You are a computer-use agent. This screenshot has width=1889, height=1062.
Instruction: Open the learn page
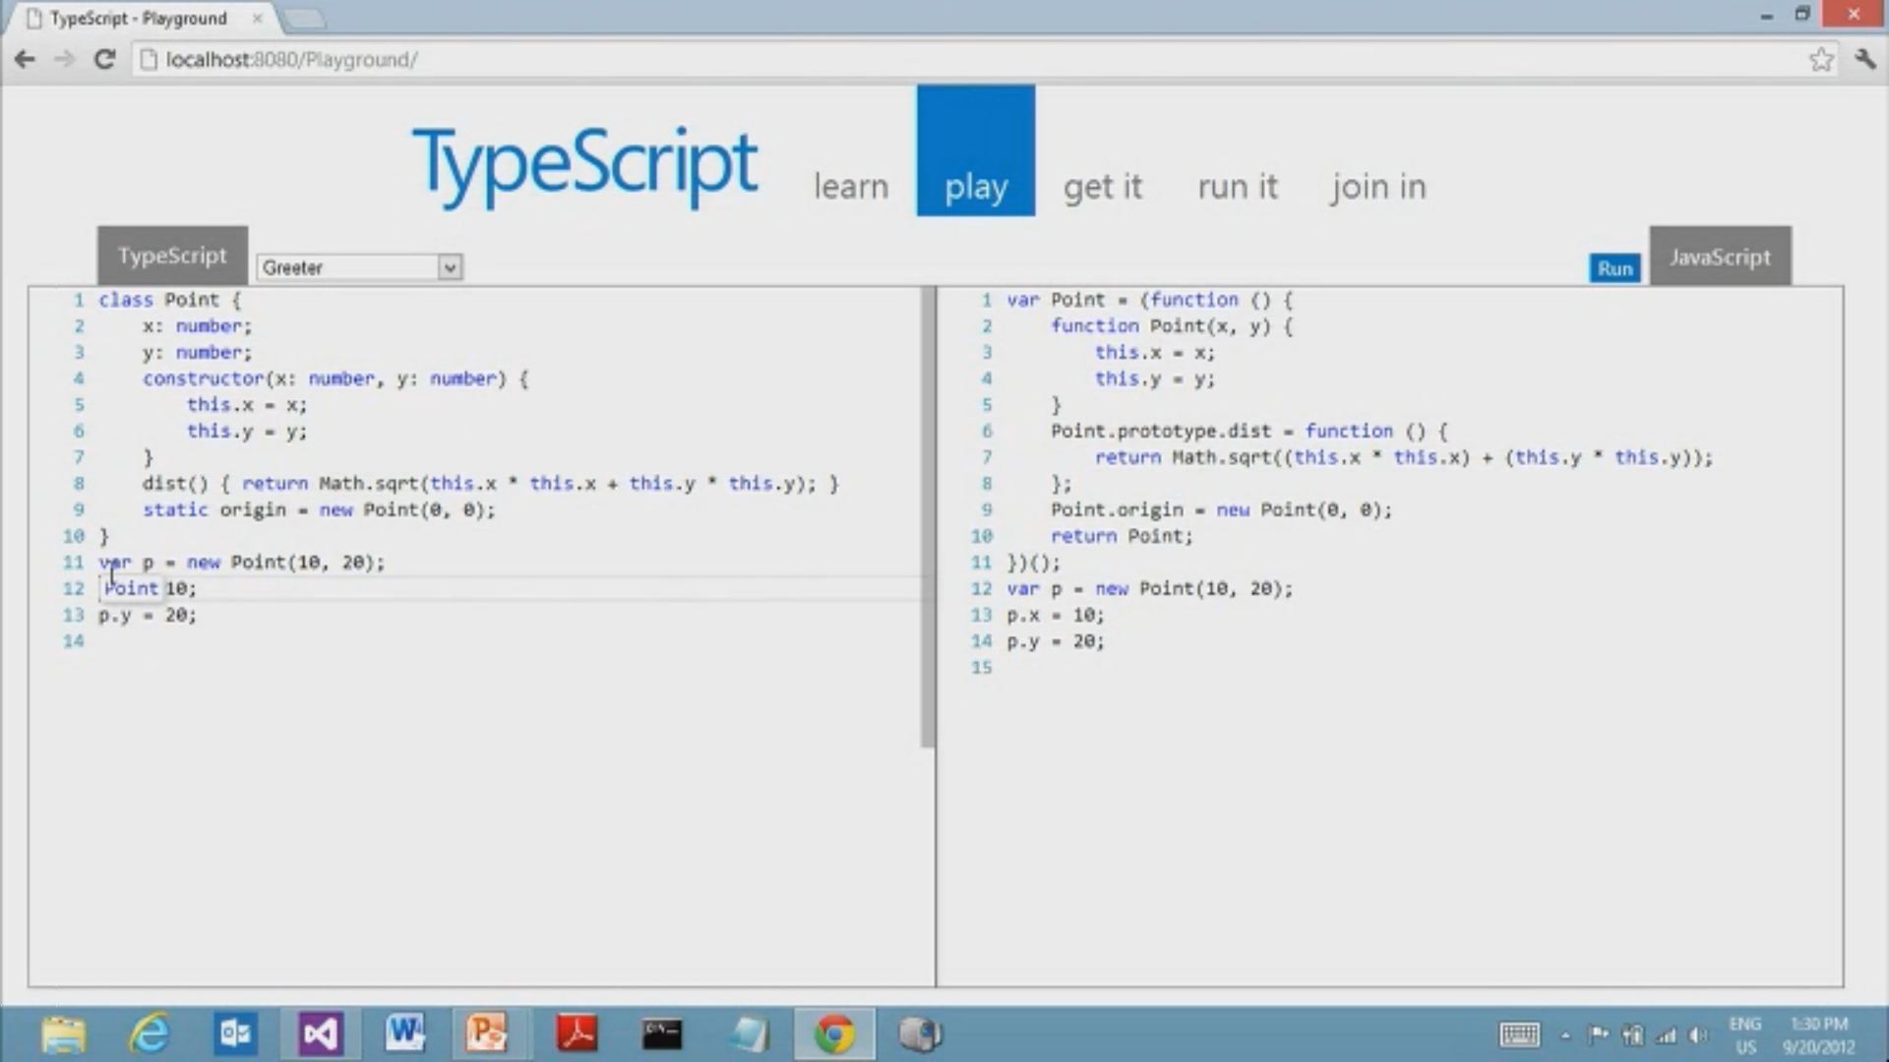coord(851,186)
